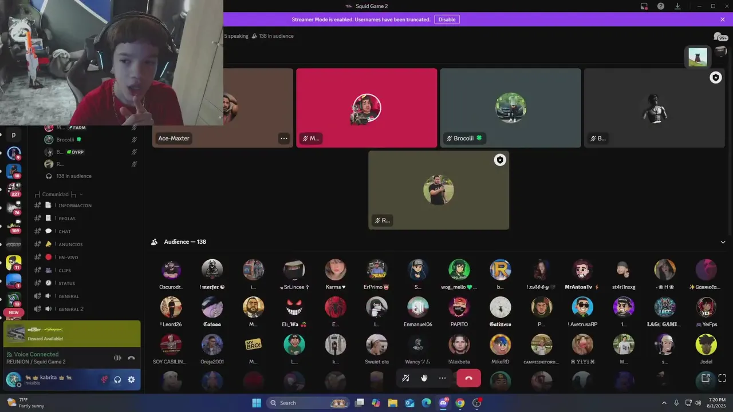Select the Brocolii speaker tile

point(510,108)
